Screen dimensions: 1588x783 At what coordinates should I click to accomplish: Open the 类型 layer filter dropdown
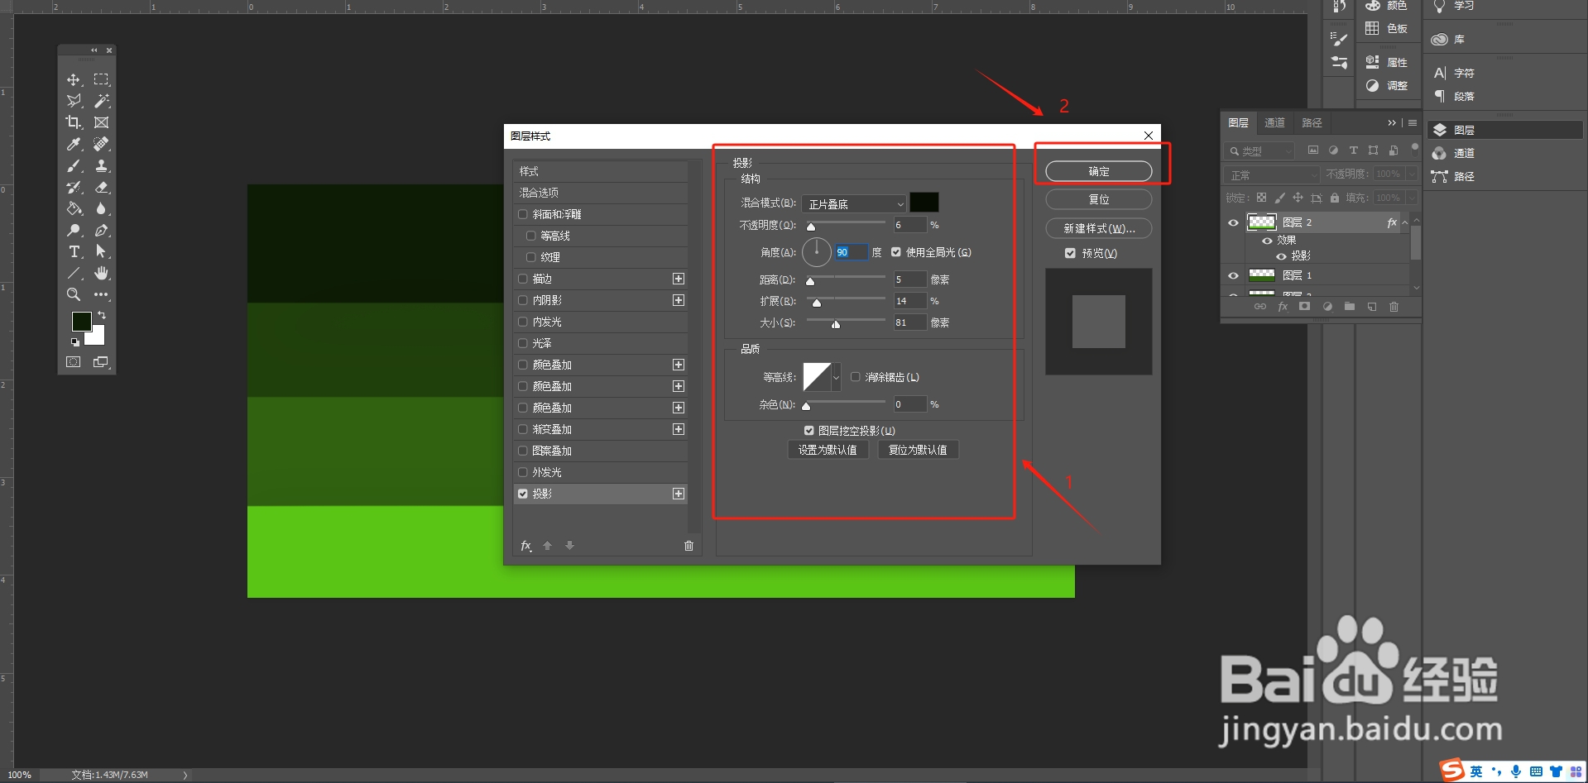(1259, 151)
